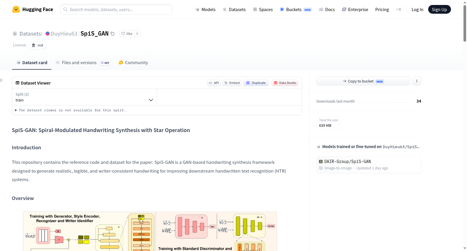Screen dimensions: 467x251
Task: Open Docs in the top navigation
Action: [327, 9]
